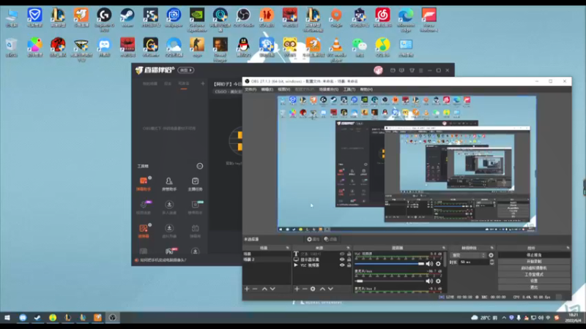This screenshot has width=586, height=329.
Task: Toggle 工作室模式 in OBS controls
Action: point(534,275)
